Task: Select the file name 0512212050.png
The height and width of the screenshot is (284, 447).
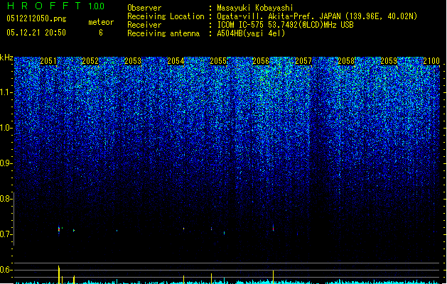Action: 36,18
